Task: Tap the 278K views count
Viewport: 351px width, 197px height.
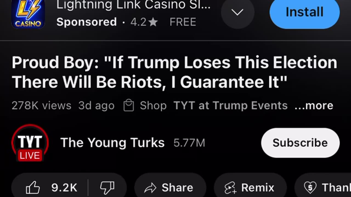Action: tap(41, 106)
